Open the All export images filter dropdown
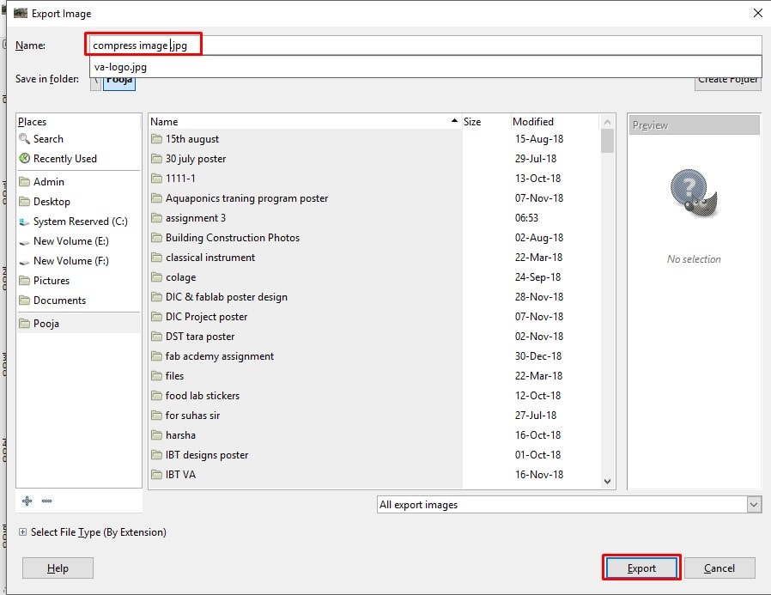The width and height of the screenshot is (771, 595). coord(754,505)
